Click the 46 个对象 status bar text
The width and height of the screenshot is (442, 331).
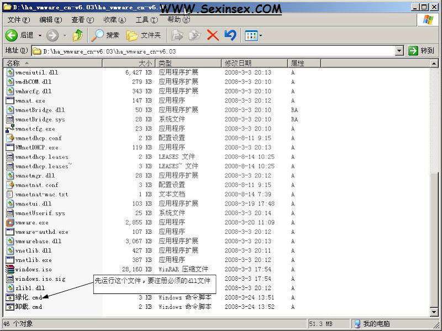point(18,324)
